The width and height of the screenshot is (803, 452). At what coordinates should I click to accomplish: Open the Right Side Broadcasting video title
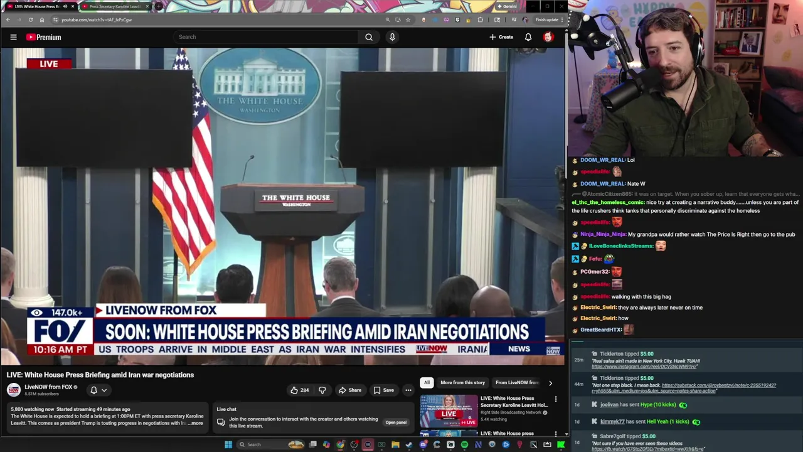pos(514,402)
